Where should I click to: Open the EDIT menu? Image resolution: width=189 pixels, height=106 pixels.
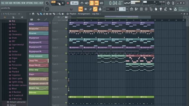[7, 3]
